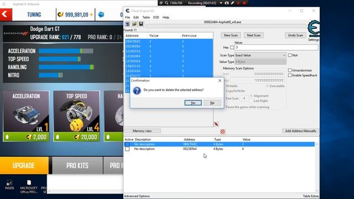354x199 pixels.
Task: Select the Last Digits radio option
Action: [251, 101]
